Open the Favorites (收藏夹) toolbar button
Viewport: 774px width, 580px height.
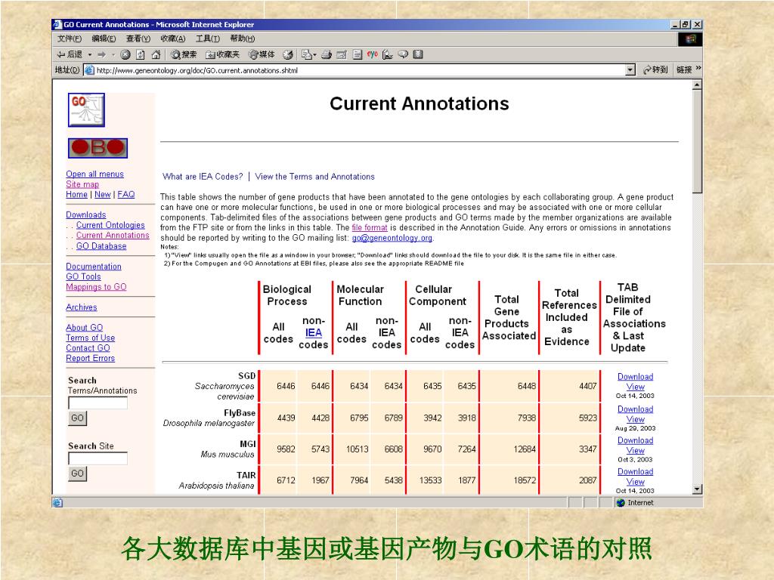(x=222, y=54)
